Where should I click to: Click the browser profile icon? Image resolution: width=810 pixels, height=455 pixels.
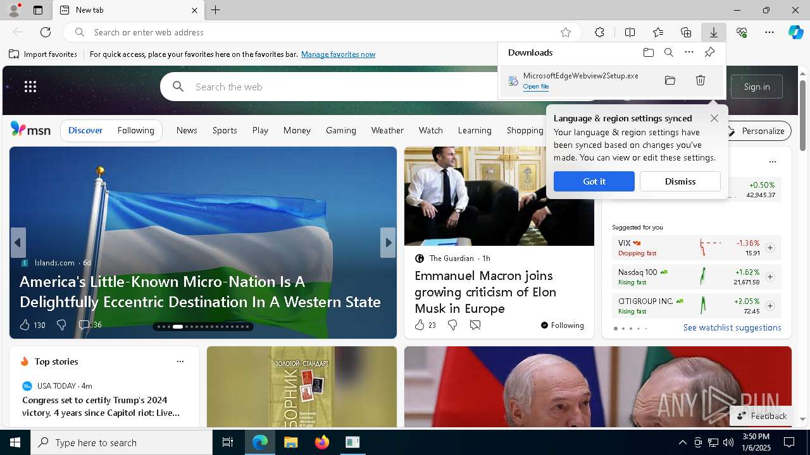point(14,10)
